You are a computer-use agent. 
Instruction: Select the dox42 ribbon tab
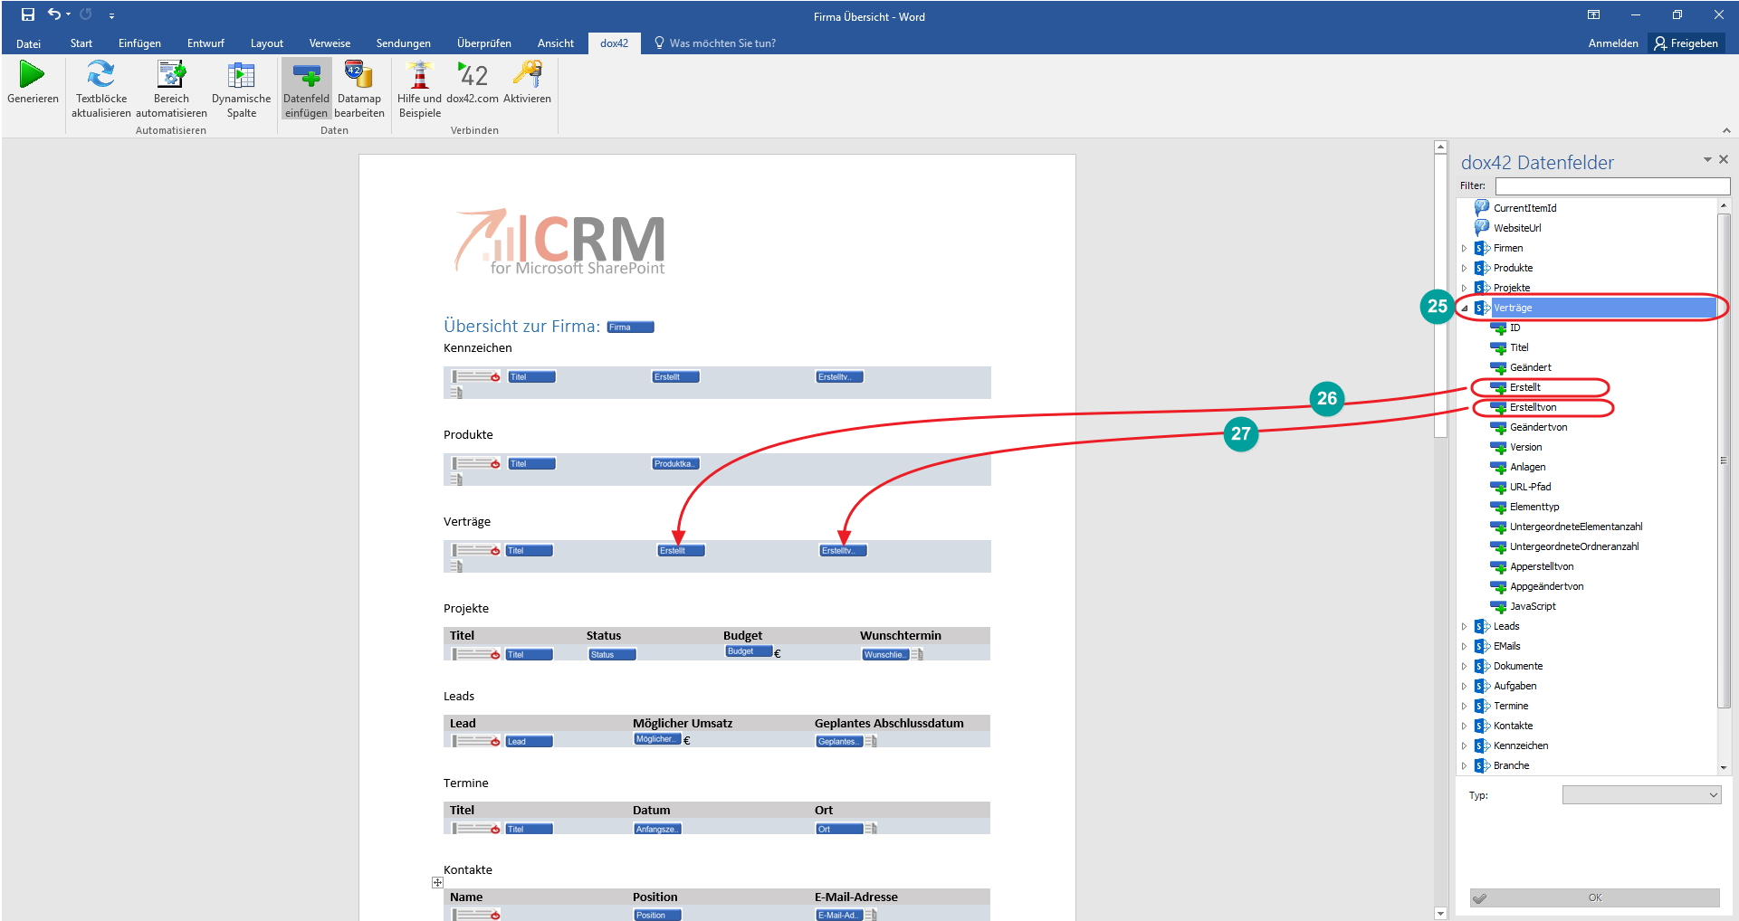[614, 43]
